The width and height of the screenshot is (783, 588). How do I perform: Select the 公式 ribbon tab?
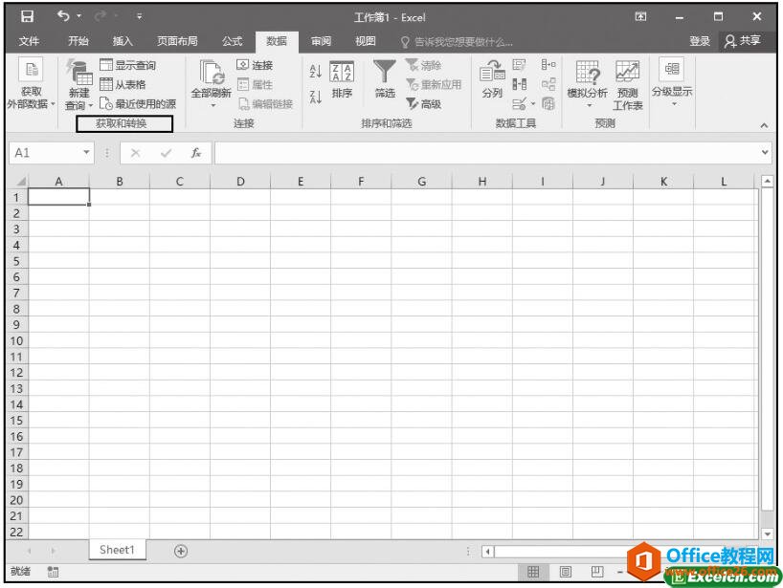click(231, 41)
